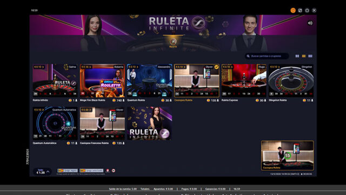Expand the Saldo €1.25 balance chevron
This screenshot has width=346, height=195.
[x=48, y=171]
